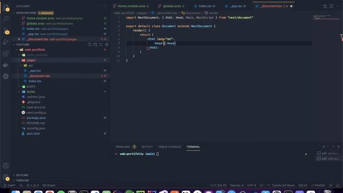Click the New Folder icon in the YOUTUBE section
The width and height of the screenshot is (343, 193).
[95, 44]
